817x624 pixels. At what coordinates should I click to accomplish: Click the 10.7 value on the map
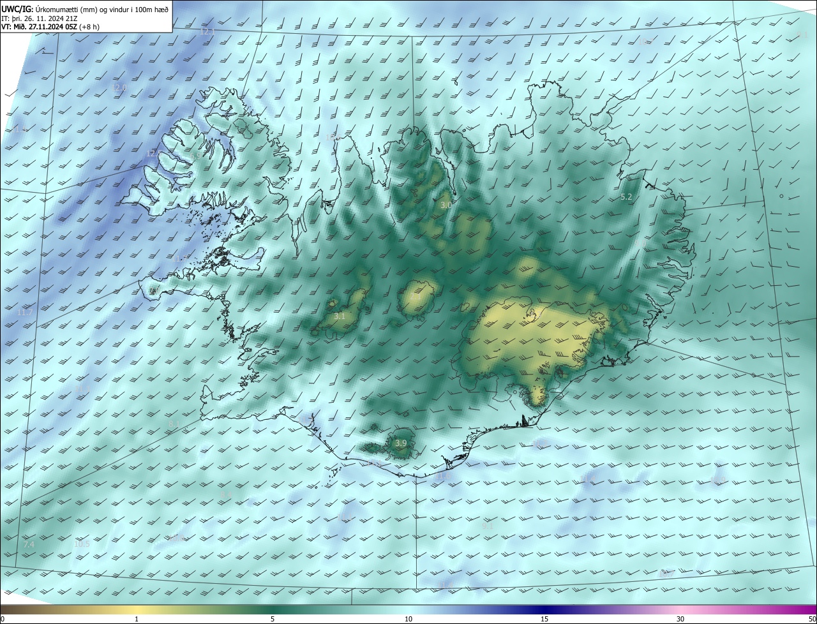(x=666, y=574)
